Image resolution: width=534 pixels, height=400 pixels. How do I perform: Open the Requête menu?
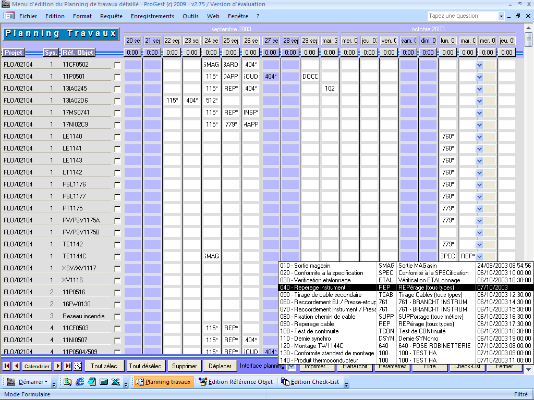pyautogui.click(x=111, y=16)
